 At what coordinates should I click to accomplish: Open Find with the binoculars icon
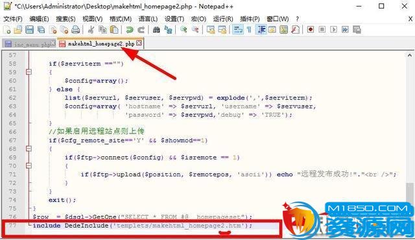click(x=156, y=30)
